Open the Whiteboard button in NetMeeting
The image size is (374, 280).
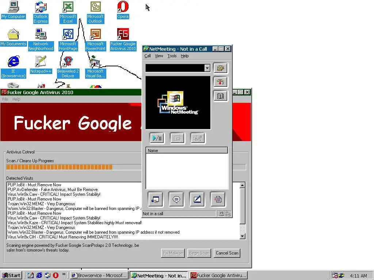197,199
